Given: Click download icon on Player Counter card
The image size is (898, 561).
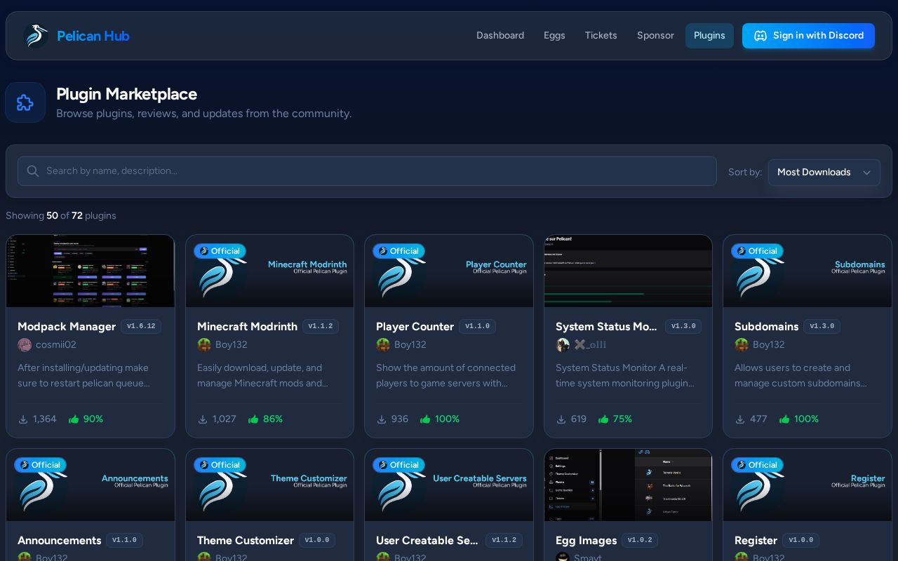Looking at the screenshot, I should point(382,419).
